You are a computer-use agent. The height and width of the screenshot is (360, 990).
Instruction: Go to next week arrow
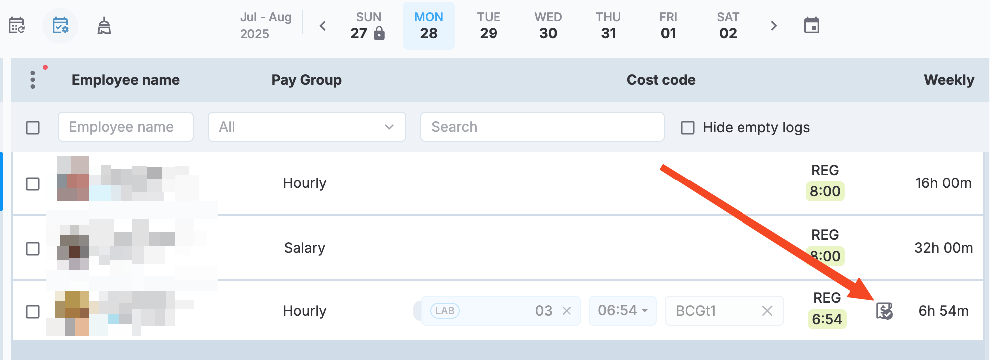(774, 26)
